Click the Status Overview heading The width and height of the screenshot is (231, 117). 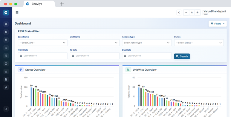[35, 70]
